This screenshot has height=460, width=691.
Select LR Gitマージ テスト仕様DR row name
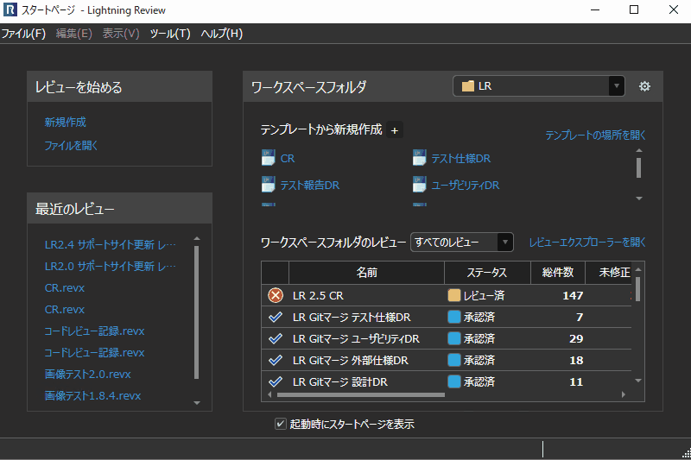pyautogui.click(x=352, y=318)
